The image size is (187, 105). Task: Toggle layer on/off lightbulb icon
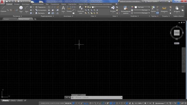point(86,7)
